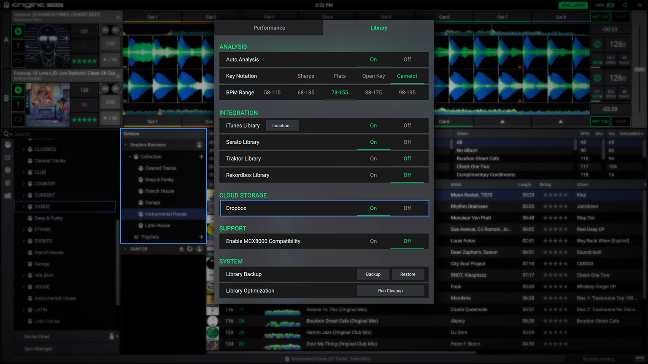This screenshot has width=648, height=364.
Task: Switch to the Performance tab
Action: point(269,28)
